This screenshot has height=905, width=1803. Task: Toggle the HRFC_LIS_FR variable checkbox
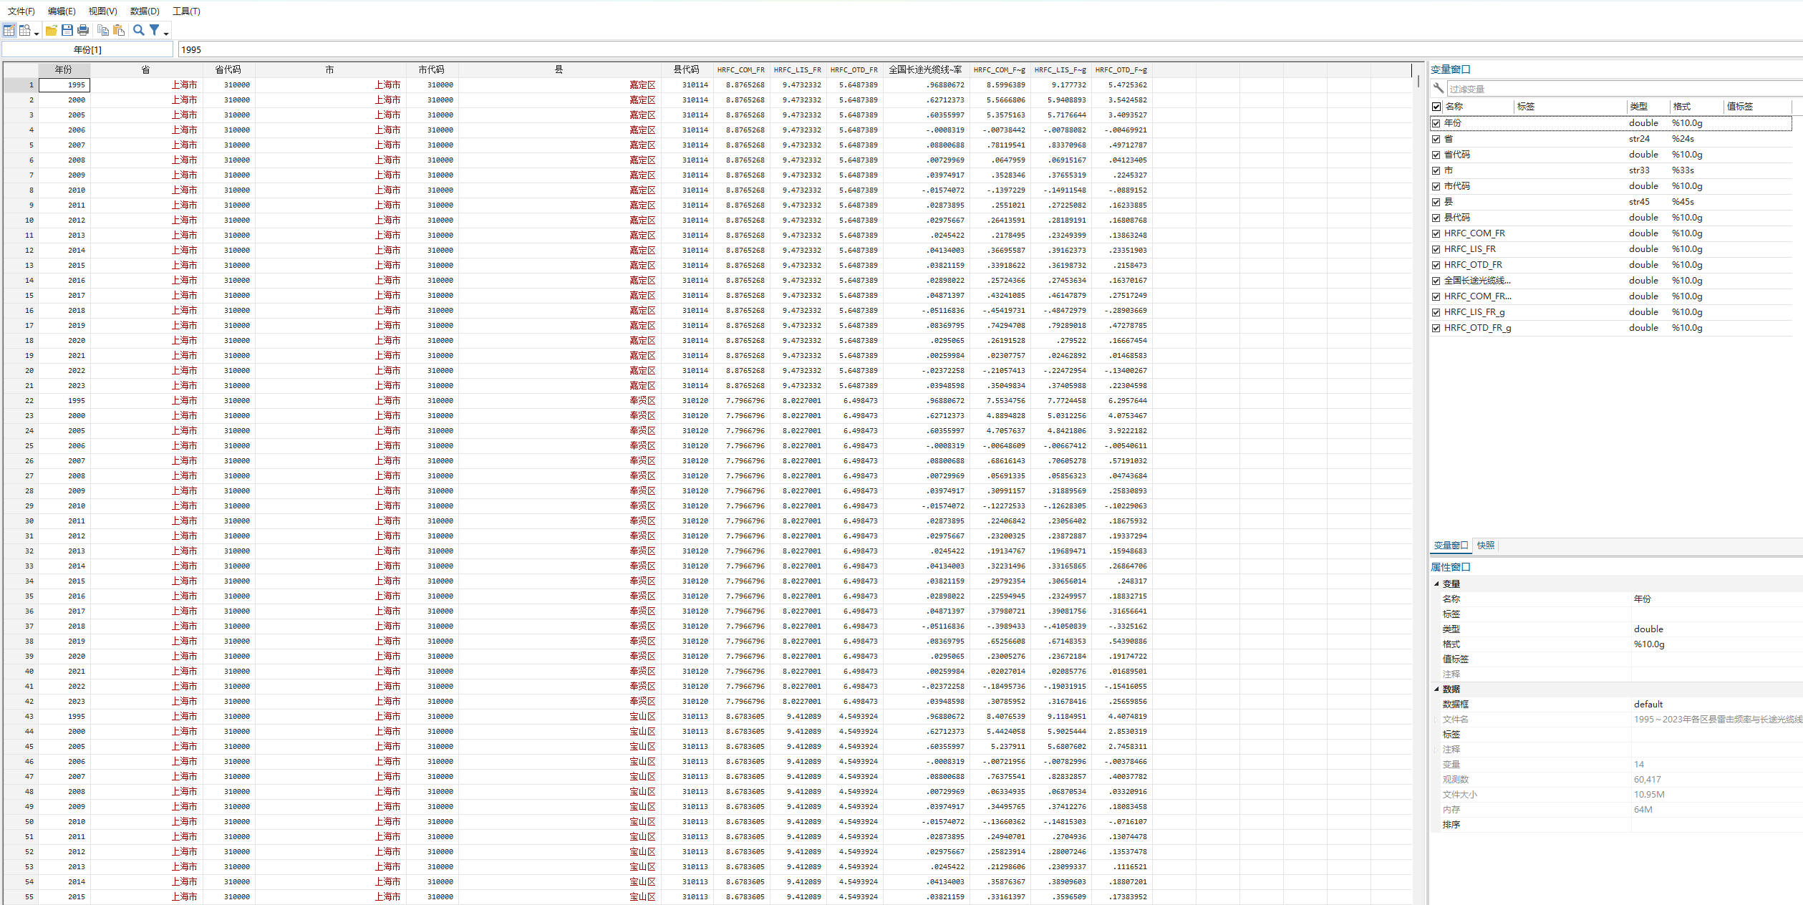coord(1436,249)
